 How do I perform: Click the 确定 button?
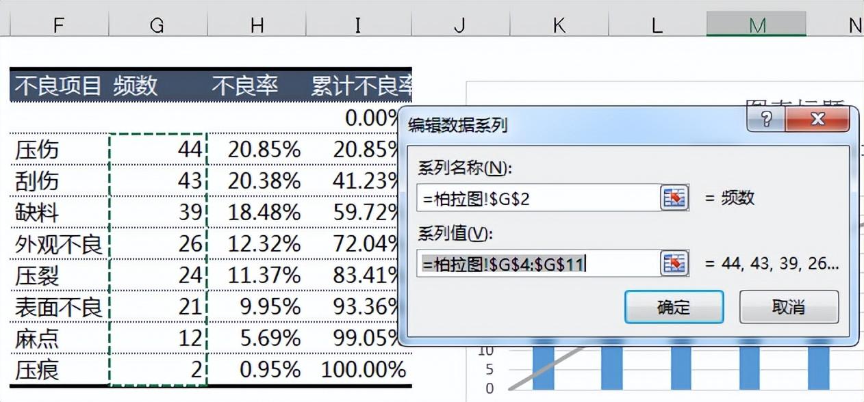tap(674, 307)
